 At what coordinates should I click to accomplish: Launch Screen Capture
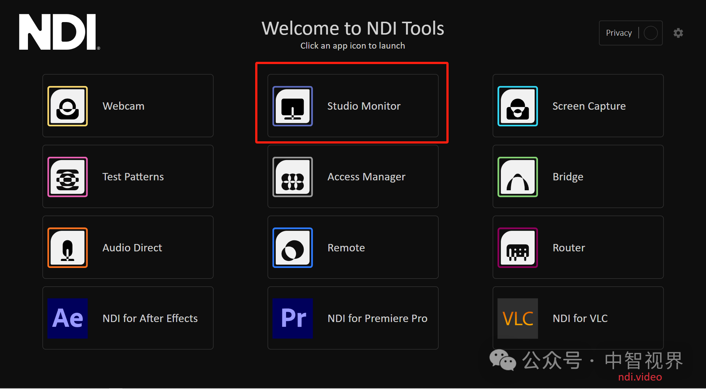pyautogui.click(x=577, y=106)
